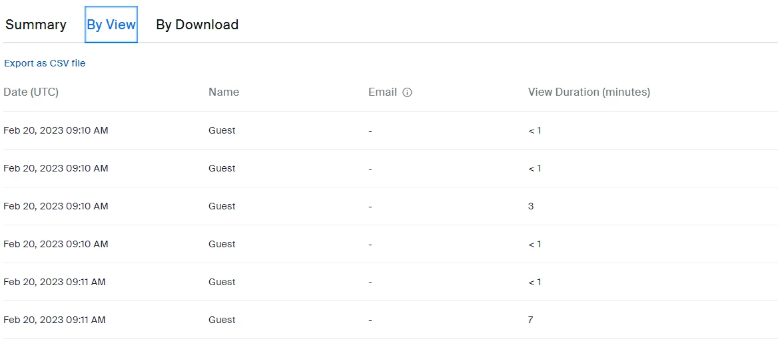The width and height of the screenshot is (778, 341).
Task: Click Export as CSV file link
Action: pos(45,63)
